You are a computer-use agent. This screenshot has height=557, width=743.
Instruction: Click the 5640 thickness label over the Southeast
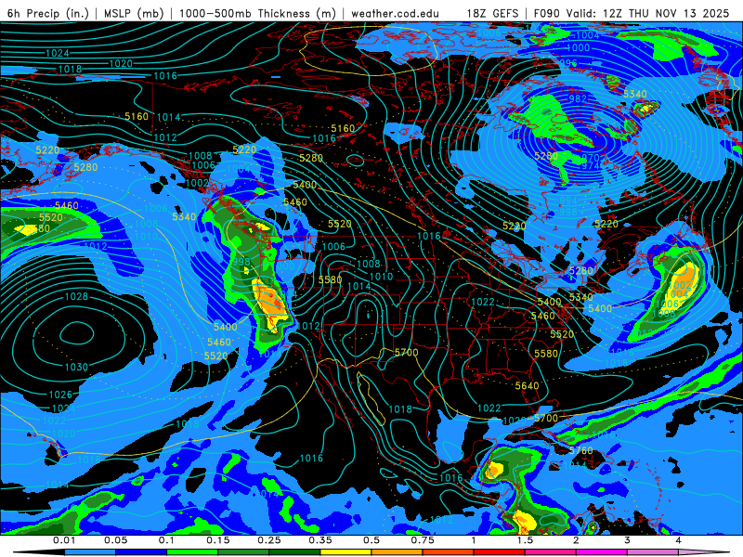coord(527,386)
